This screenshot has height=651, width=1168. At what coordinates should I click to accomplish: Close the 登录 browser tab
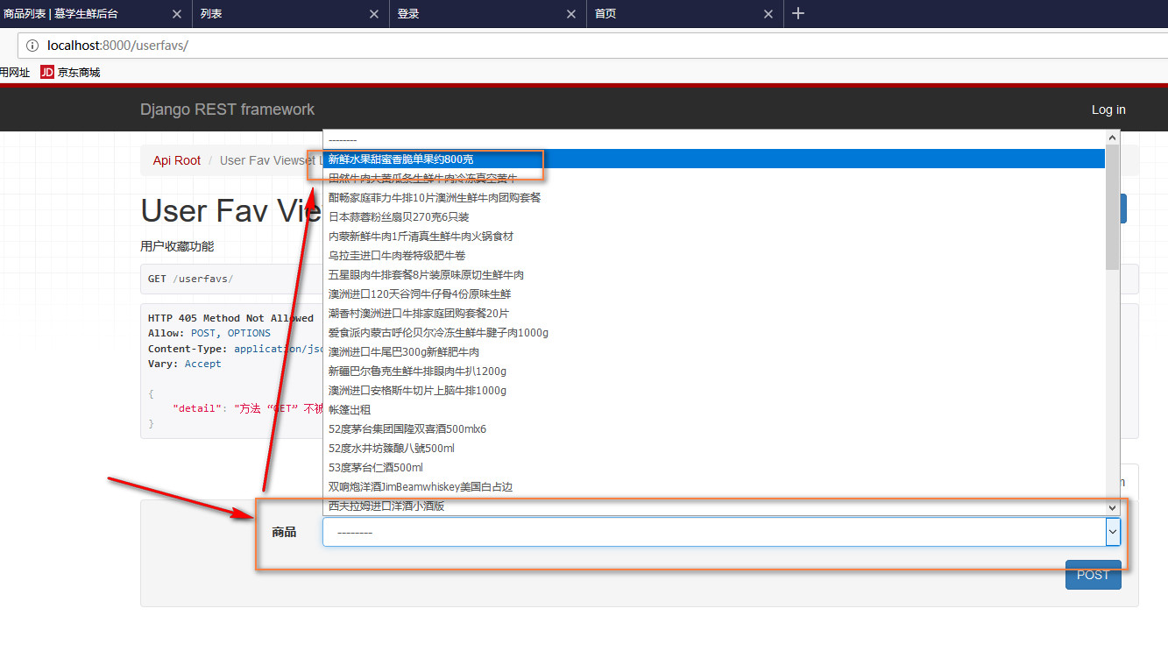pyautogui.click(x=571, y=14)
